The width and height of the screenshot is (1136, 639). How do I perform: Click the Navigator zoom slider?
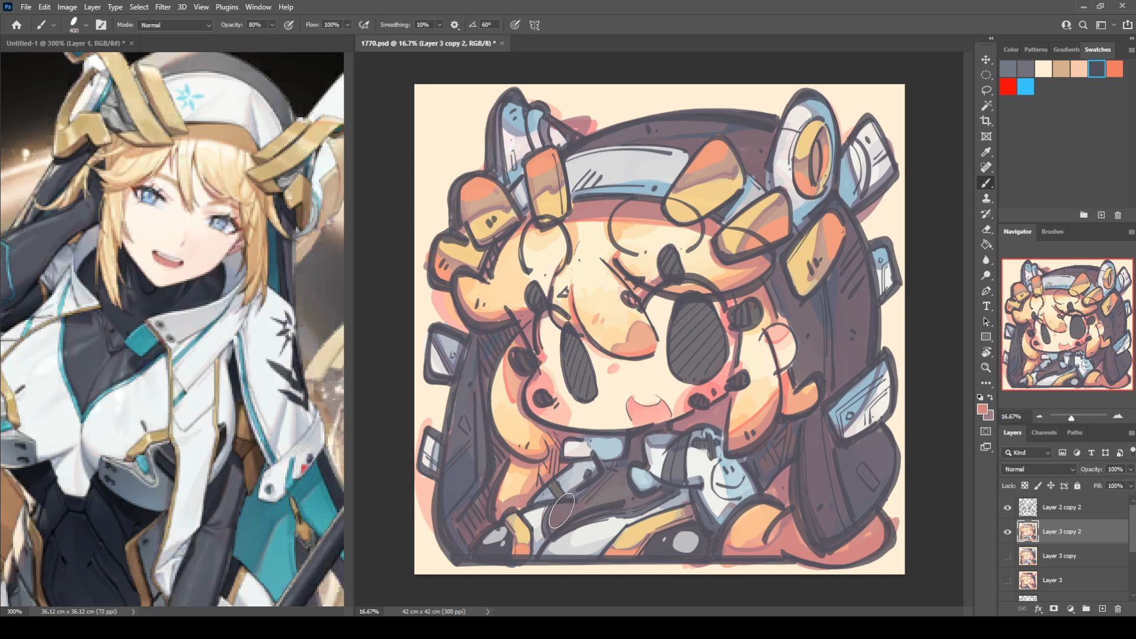[1071, 417]
